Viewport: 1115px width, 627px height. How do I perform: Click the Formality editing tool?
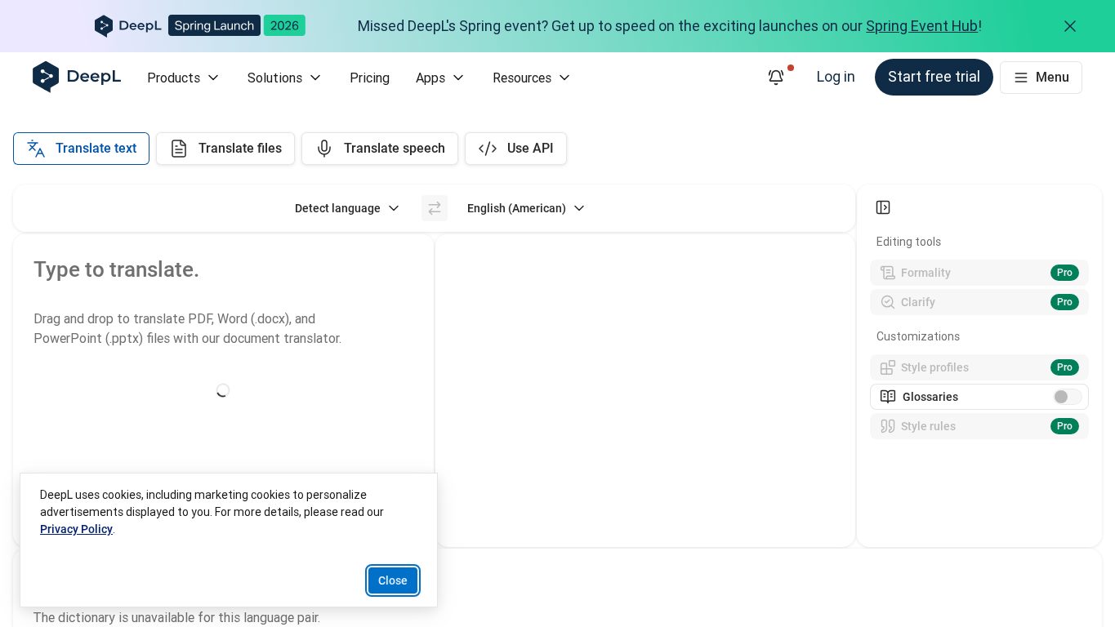(979, 273)
